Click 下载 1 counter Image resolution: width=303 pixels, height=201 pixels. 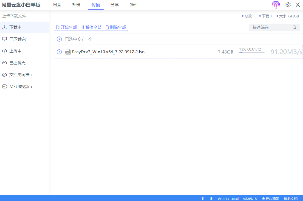pos(265,16)
